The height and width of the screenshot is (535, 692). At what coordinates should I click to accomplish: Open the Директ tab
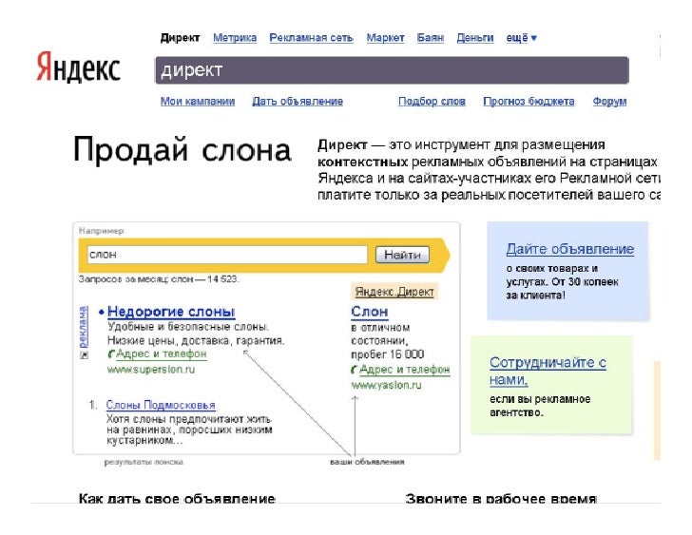180,38
